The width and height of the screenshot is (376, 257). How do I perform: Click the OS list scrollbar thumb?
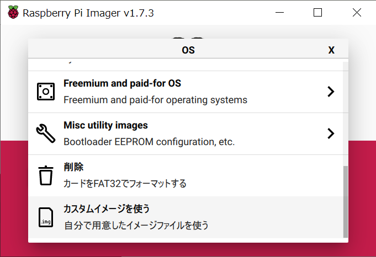(345, 202)
